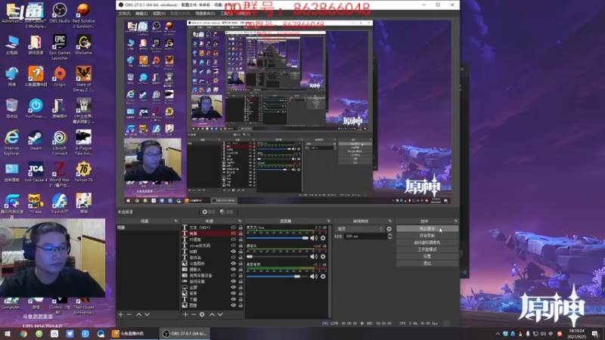Toggle visibility eye of 视频采集设备 source
This screenshot has height=340, width=605.
point(234,275)
